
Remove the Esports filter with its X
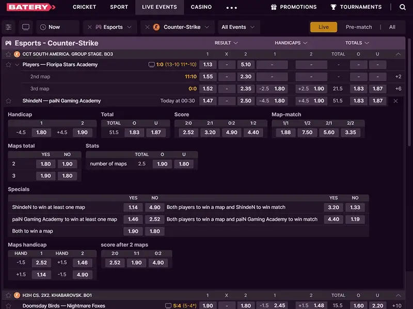89,27
